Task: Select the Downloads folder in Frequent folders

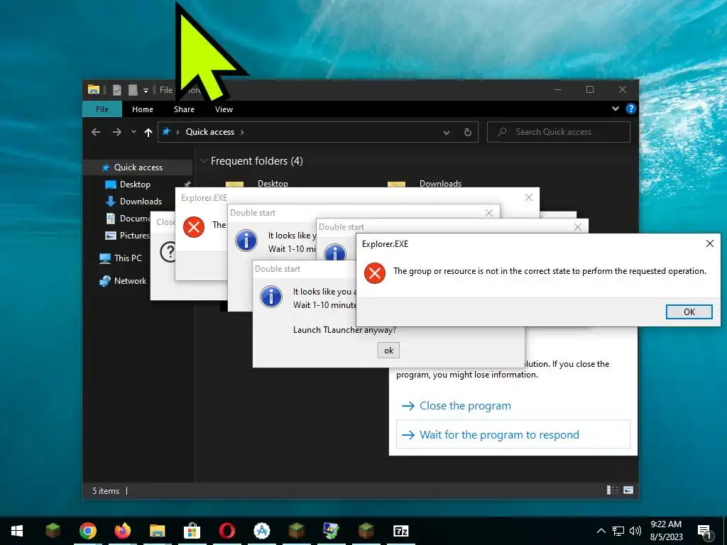Action: (440, 184)
